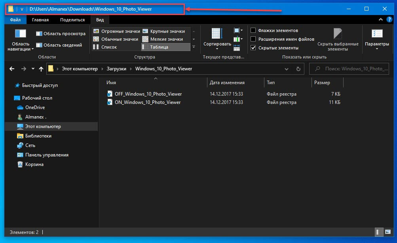Click the OFF_Windows_10_Photo_Viewer file icon

(x=110, y=94)
